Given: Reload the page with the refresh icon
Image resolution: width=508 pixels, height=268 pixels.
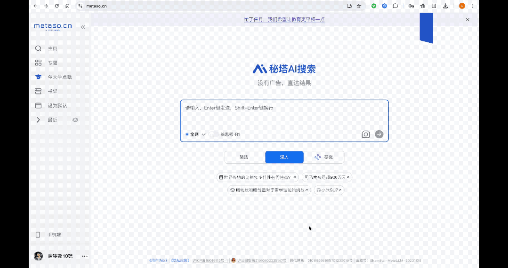Looking at the screenshot, I should 56,6.
